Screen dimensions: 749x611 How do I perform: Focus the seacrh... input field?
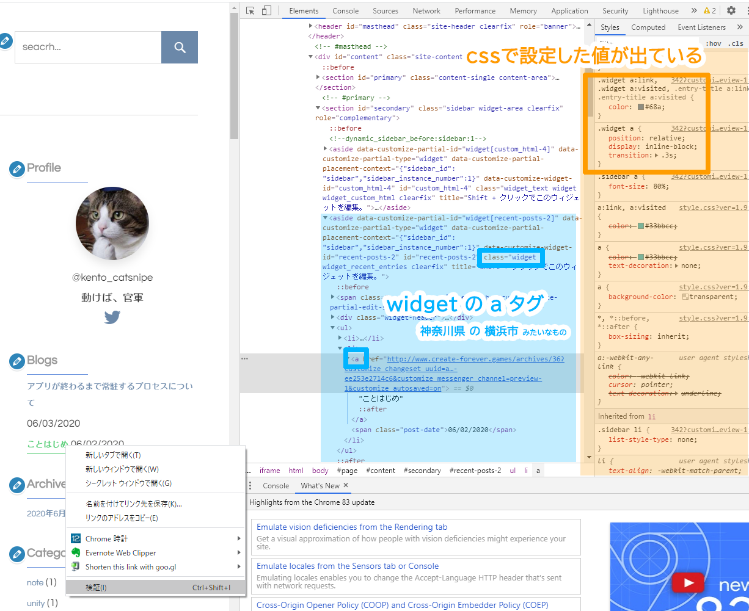(88, 48)
